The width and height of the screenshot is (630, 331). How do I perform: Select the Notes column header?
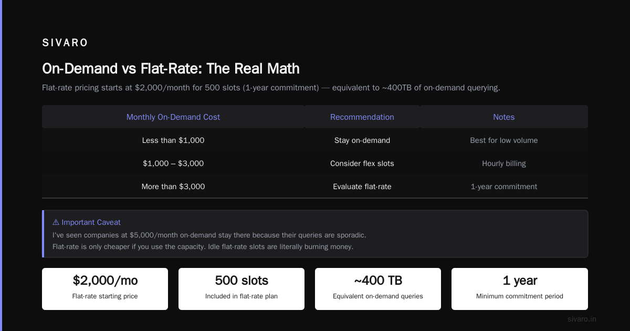(x=504, y=117)
